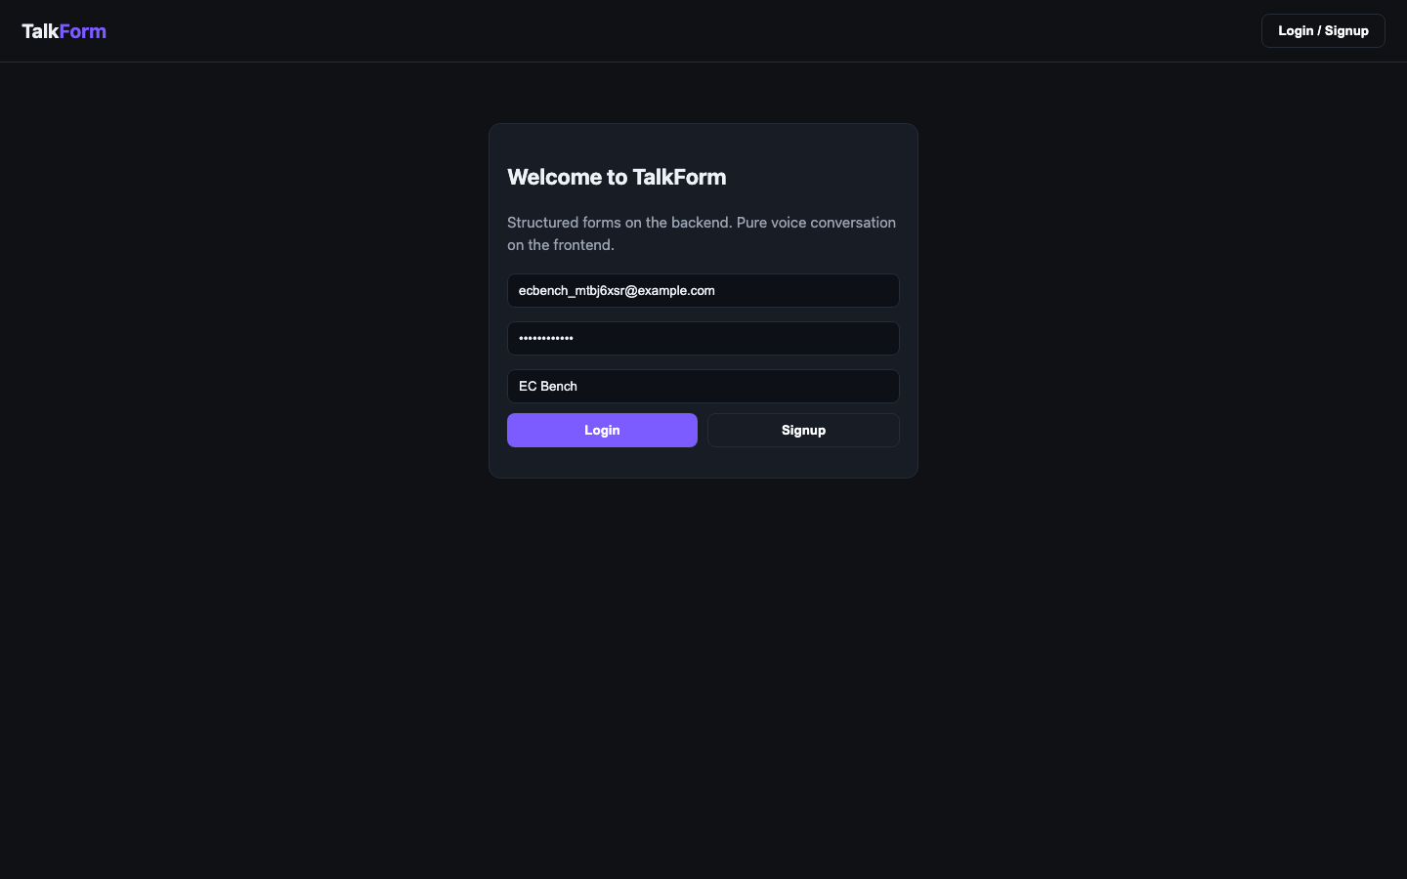This screenshot has width=1407, height=879.
Task: Choose the Signup button in the card
Action: 803,431
